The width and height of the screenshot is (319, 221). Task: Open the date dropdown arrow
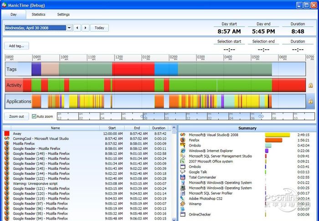[x=69, y=28]
